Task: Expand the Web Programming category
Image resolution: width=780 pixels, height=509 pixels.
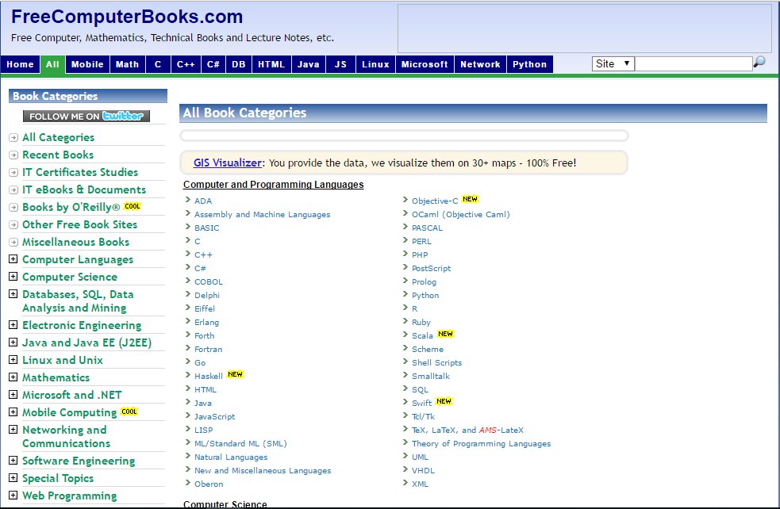Action: pyautogui.click(x=13, y=496)
